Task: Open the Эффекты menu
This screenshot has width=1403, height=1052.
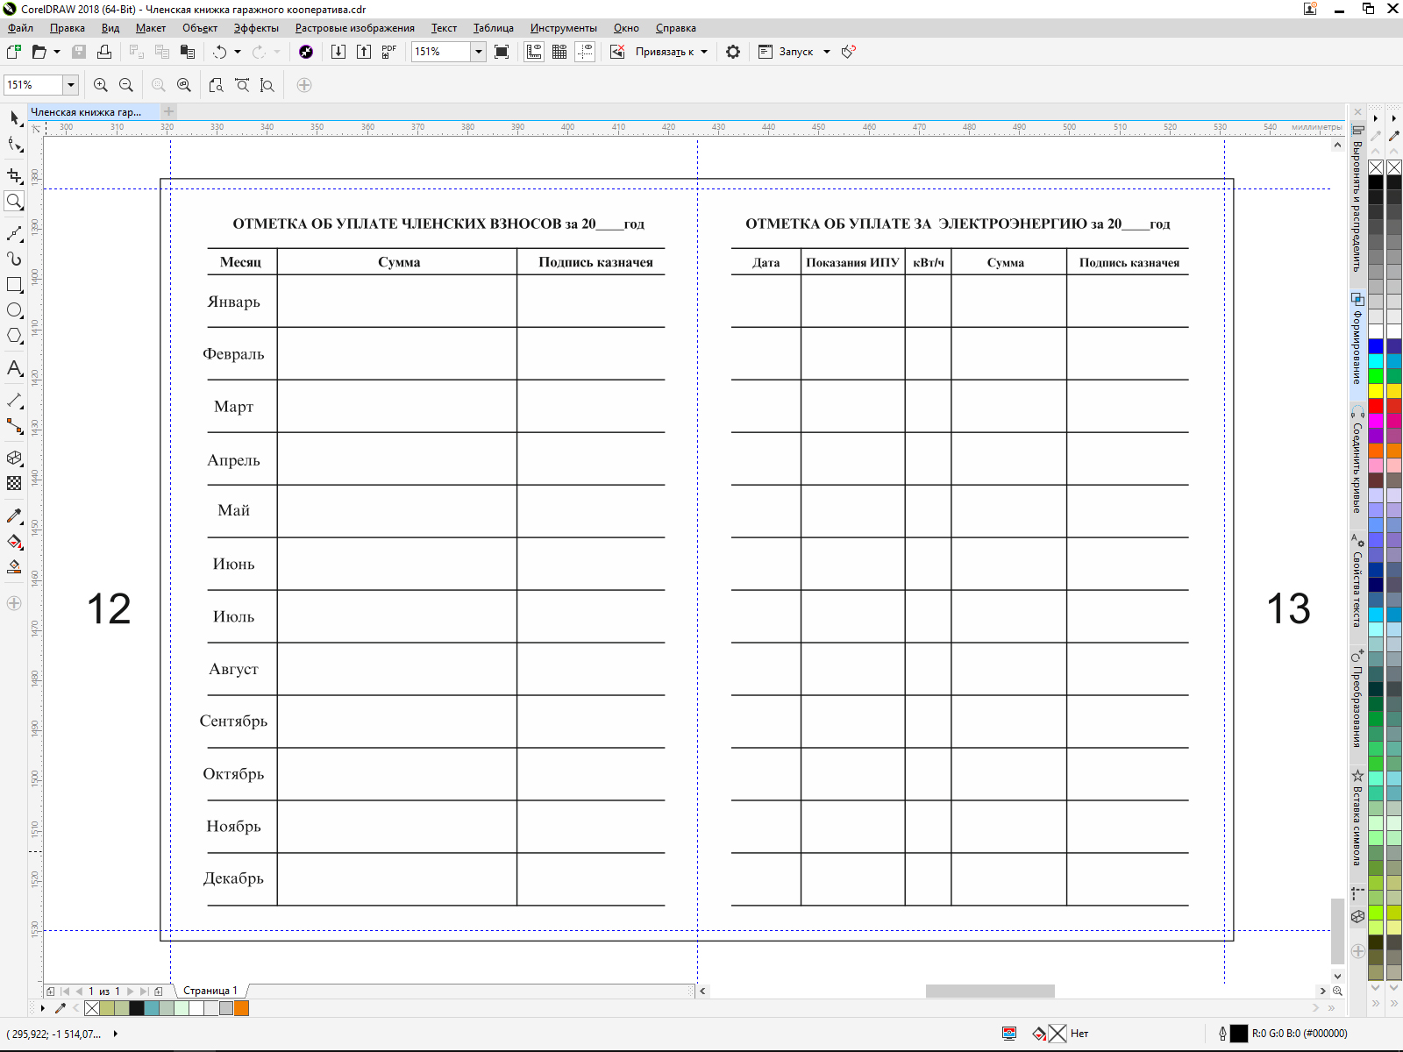Action: 256,28
